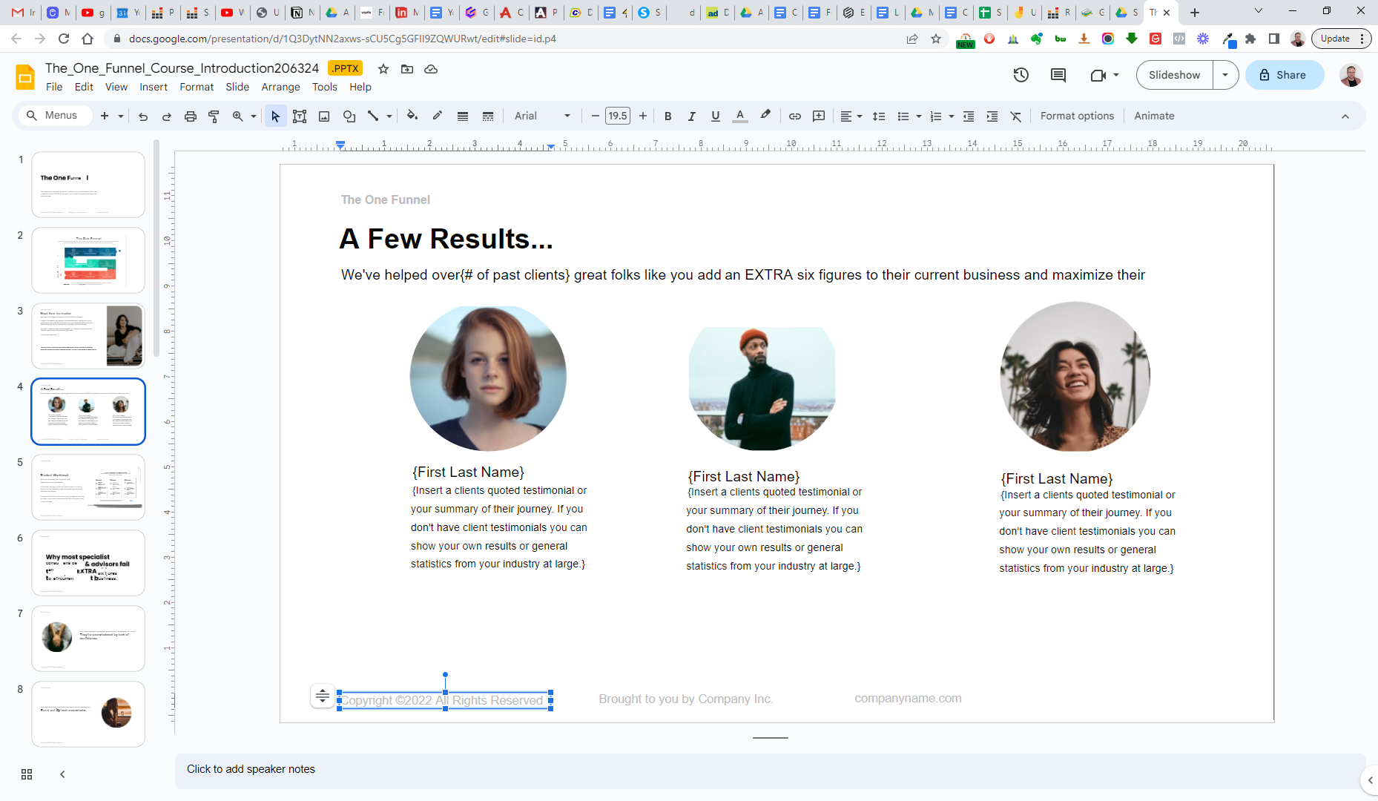Choose the Text box tool
Screen dimensions: 1378x801
(300, 116)
